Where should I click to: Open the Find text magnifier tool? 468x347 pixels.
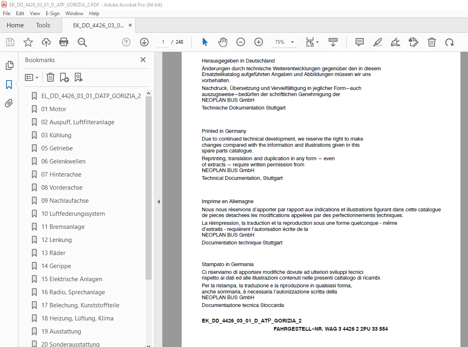coord(82,42)
